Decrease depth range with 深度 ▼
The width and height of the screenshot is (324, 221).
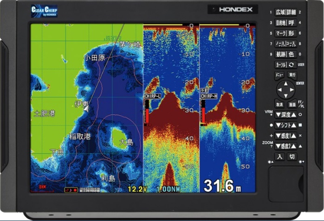tap(279, 114)
